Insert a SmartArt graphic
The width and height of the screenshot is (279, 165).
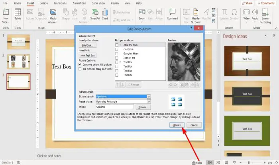click(x=95, y=14)
